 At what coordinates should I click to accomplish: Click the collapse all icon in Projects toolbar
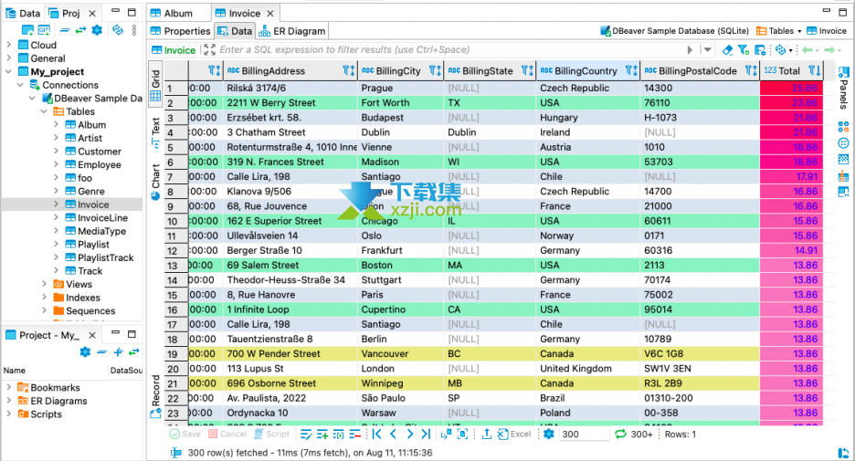click(x=65, y=30)
